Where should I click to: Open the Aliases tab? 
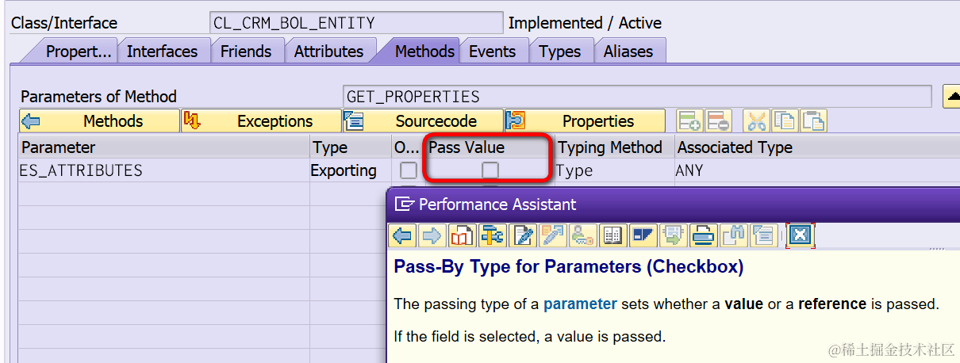(x=628, y=52)
